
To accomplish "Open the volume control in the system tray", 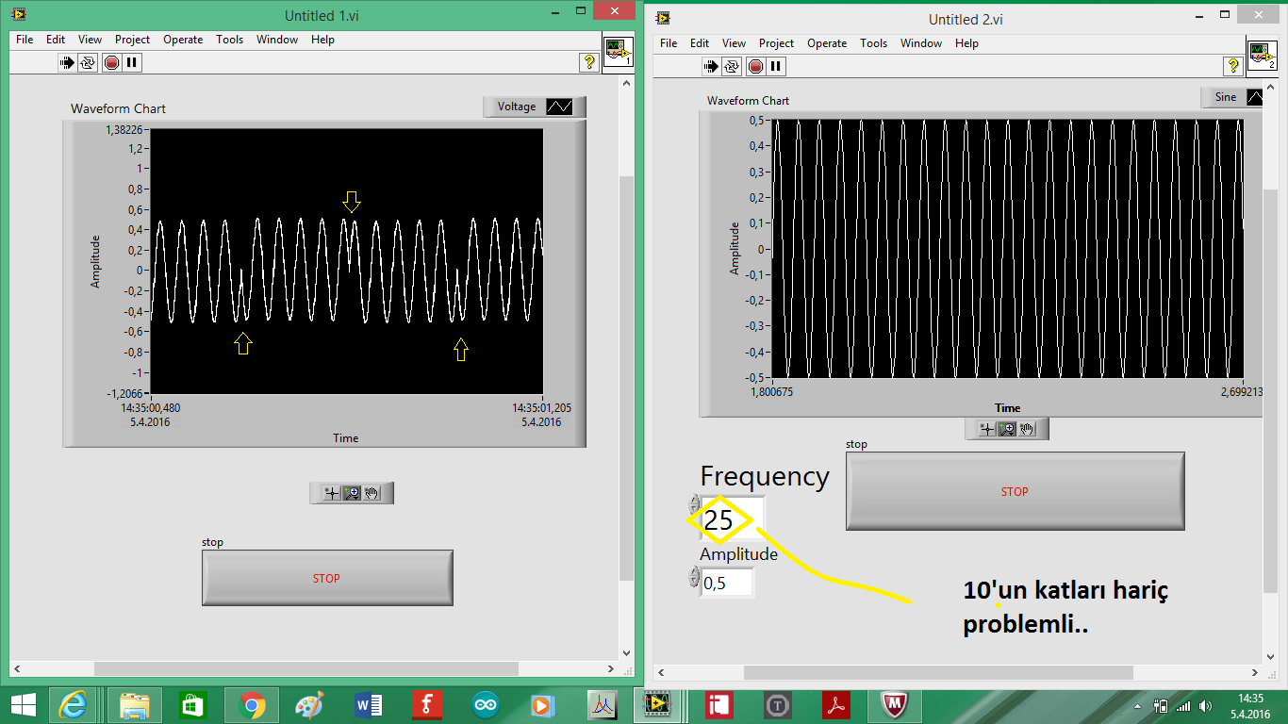I will click(x=1205, y=705).
